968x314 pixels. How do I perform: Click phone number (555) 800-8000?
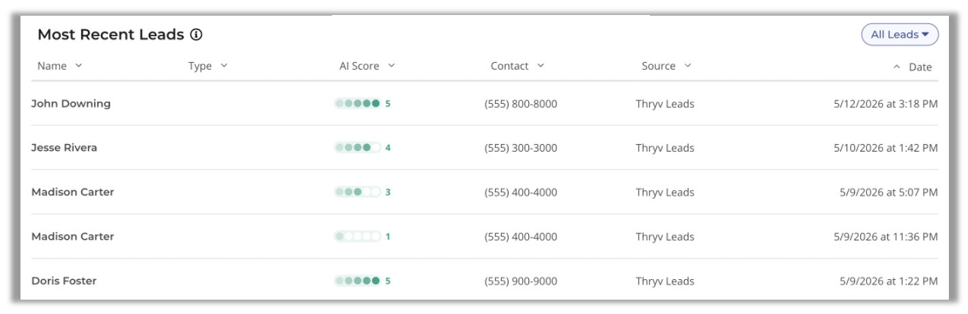[x=521, y=104]
